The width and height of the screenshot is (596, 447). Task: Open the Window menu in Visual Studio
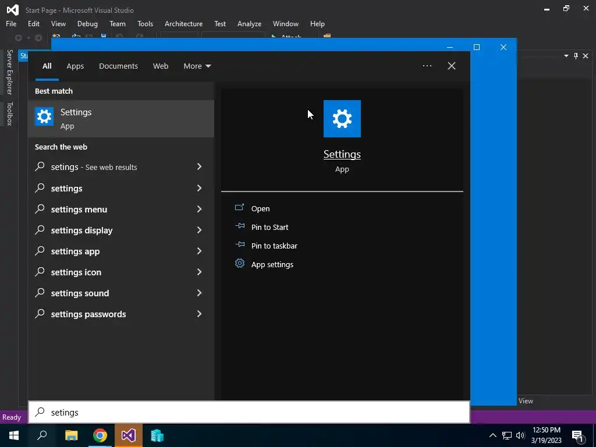point(285,23)
